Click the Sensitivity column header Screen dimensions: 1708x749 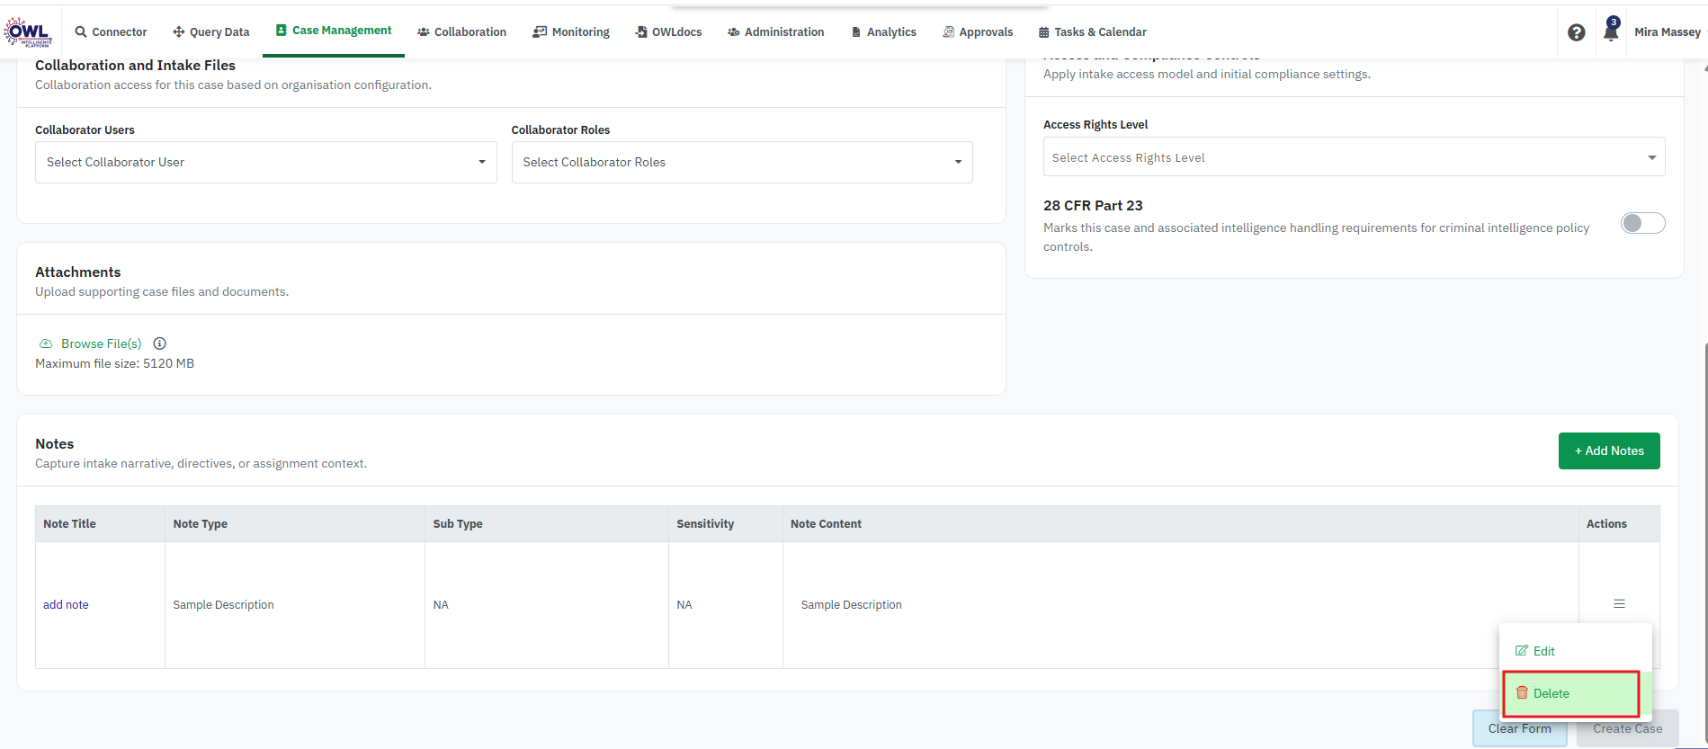pyautogui.click(x=726, y=523)
